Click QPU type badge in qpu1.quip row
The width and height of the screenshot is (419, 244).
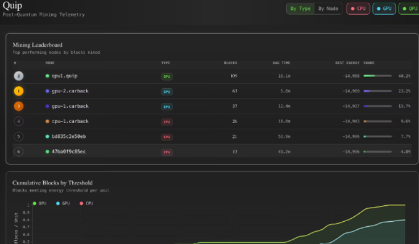[167, 76]
